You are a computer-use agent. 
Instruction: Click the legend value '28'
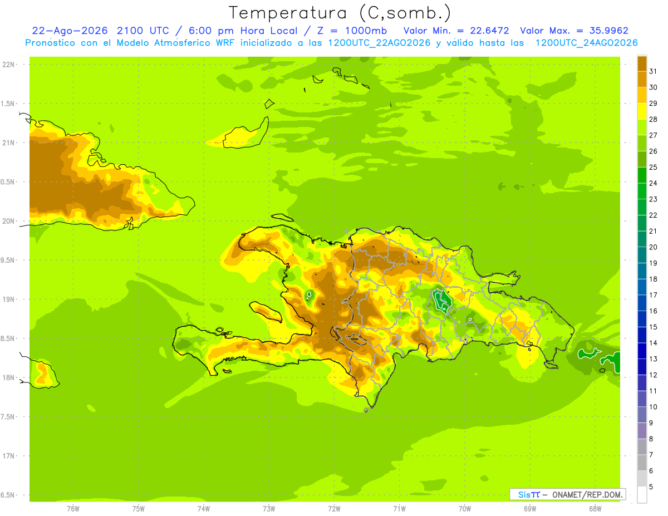654,119
